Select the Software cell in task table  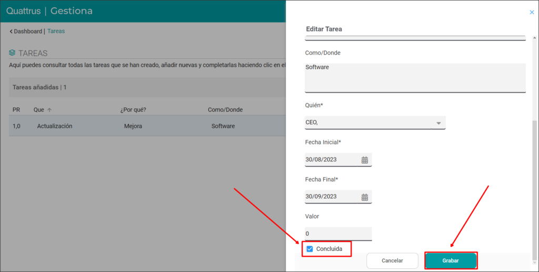point(223,126)
